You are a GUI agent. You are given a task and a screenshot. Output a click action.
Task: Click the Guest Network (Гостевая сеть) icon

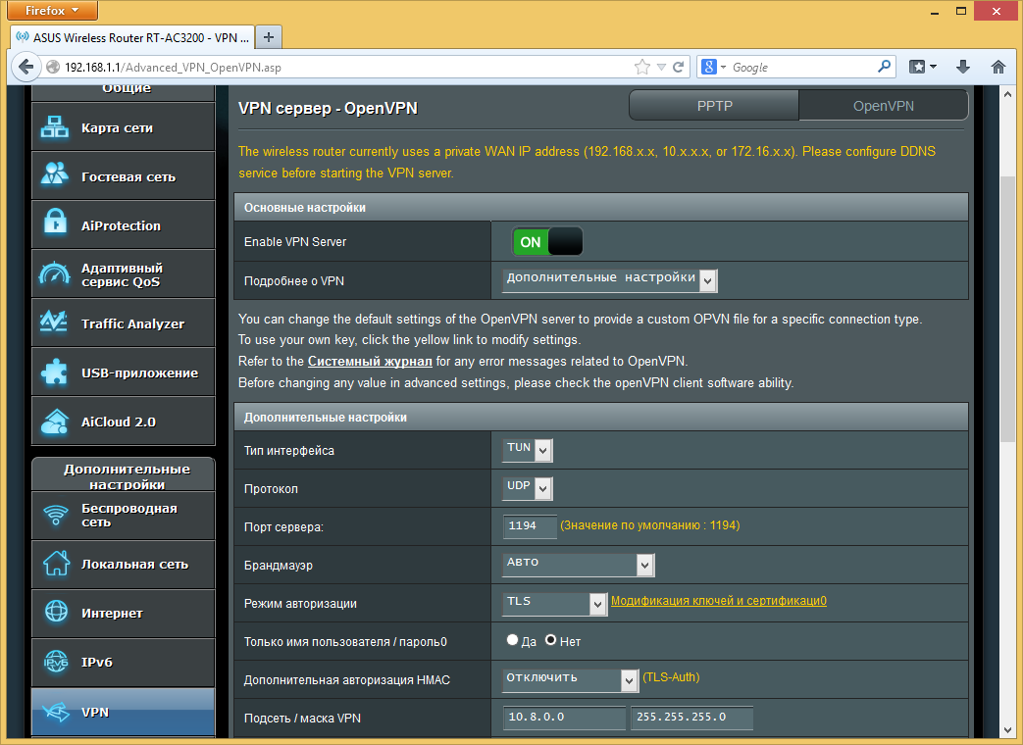tap(54, 174)
